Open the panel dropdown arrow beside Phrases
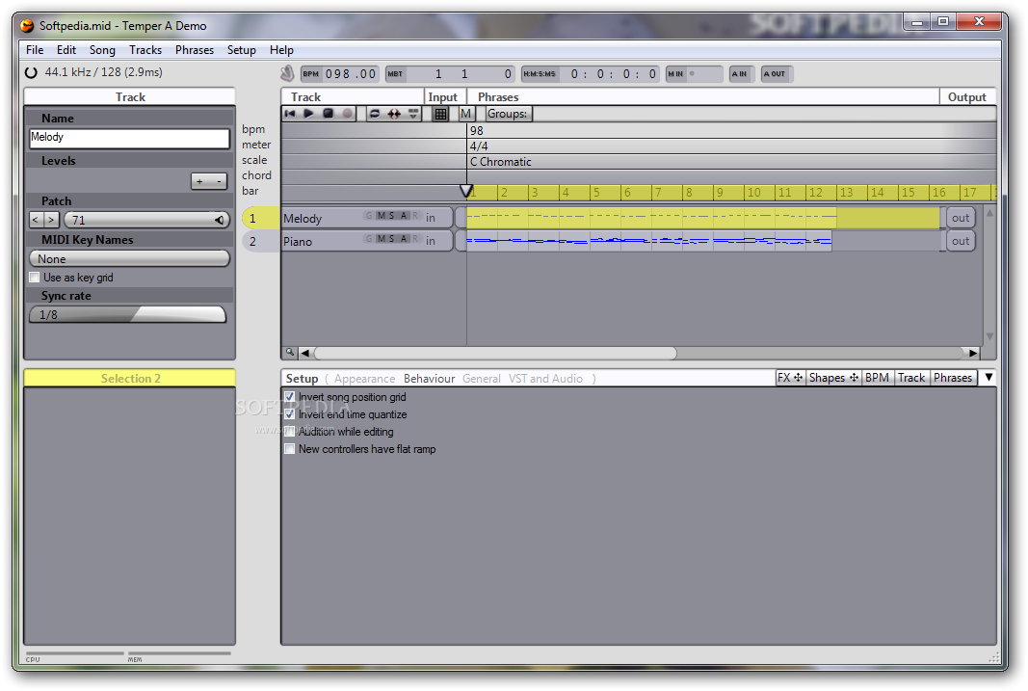1028x691 pixels. point(988,378)
